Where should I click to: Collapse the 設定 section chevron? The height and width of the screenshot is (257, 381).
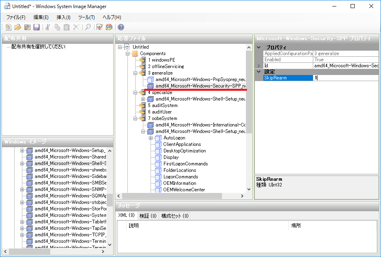259,72
